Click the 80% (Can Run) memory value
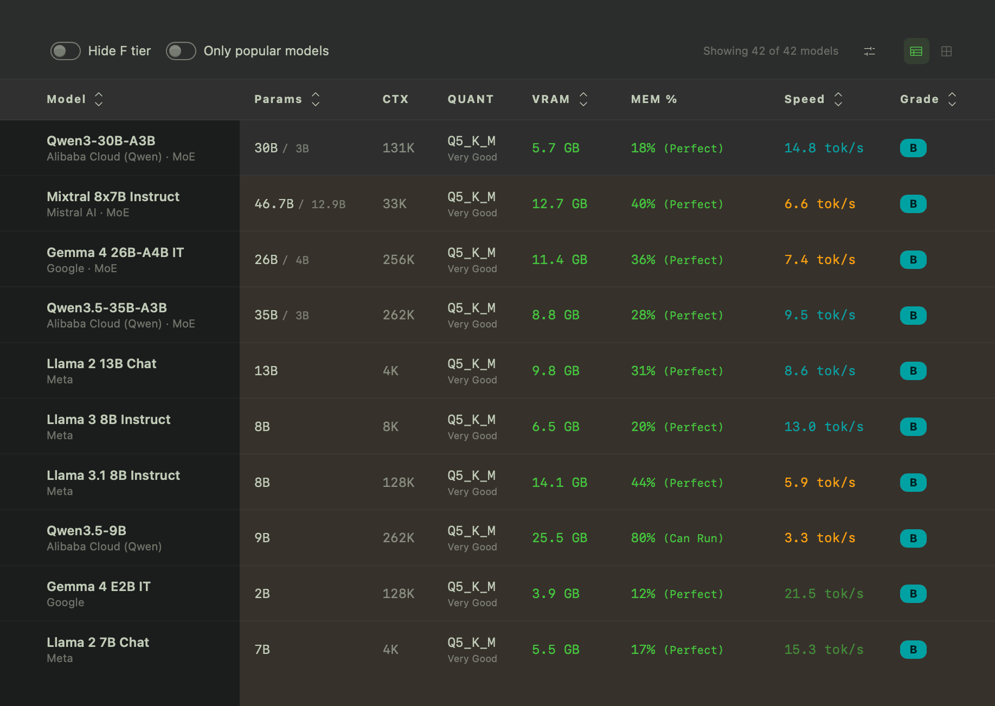Viewport: 995px width, 706px height. (x=677, y=538)
